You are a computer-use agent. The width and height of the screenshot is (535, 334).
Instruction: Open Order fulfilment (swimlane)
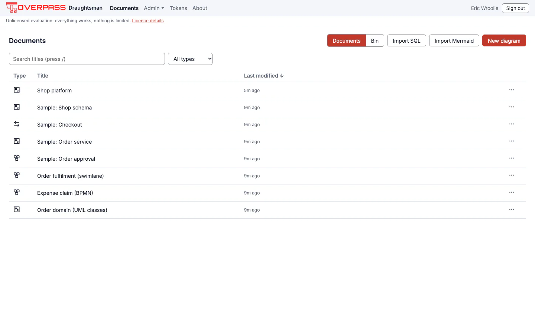pyautogui.click(x=71, y=176)
